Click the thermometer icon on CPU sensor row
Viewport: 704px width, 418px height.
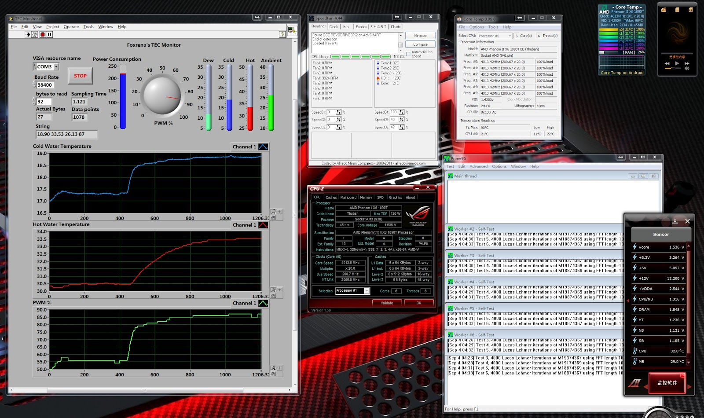pyautogui.click(x=635, y=351)
